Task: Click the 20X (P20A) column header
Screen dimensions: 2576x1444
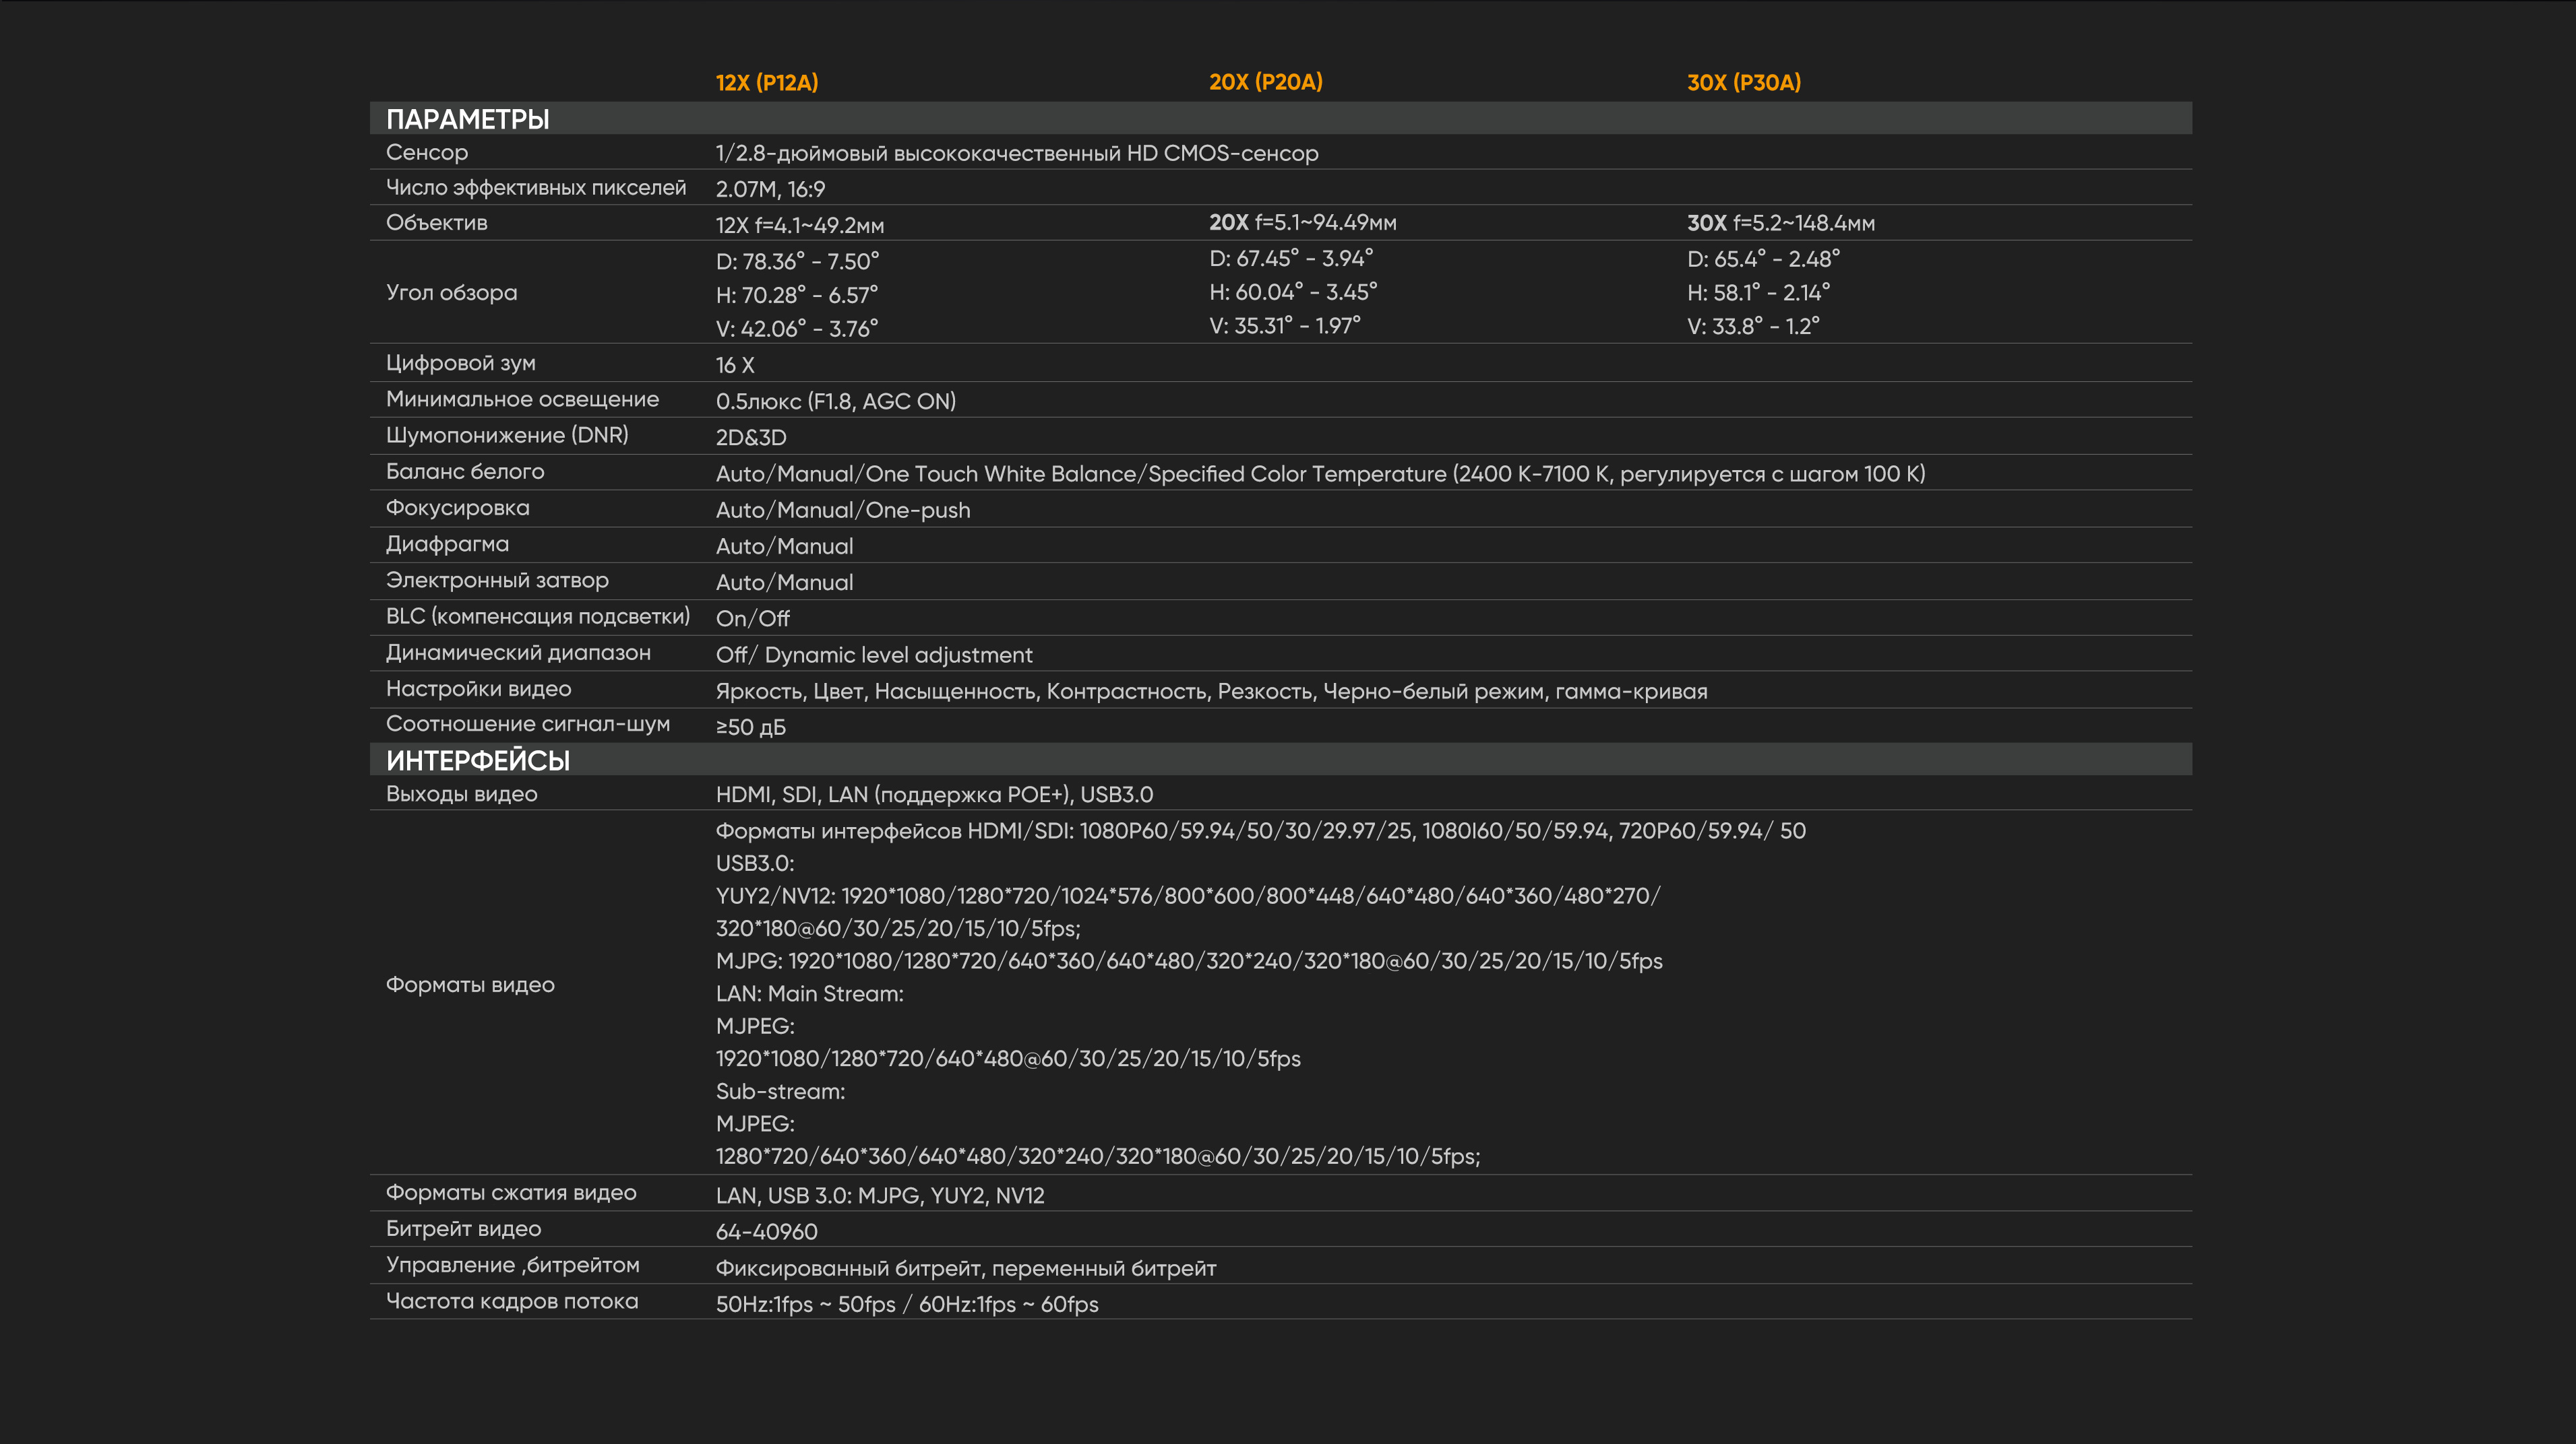Action: 1266,82
